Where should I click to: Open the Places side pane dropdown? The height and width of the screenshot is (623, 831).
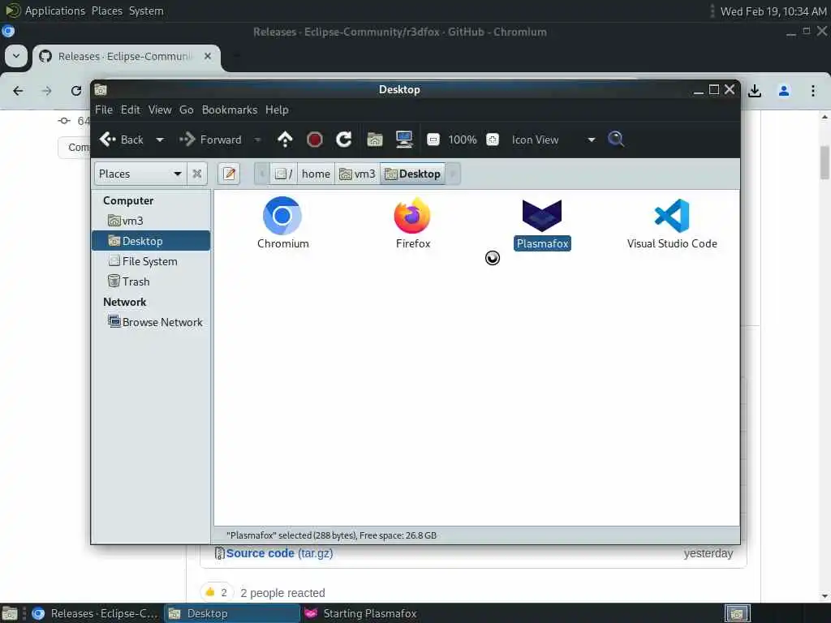pos(140,174)
